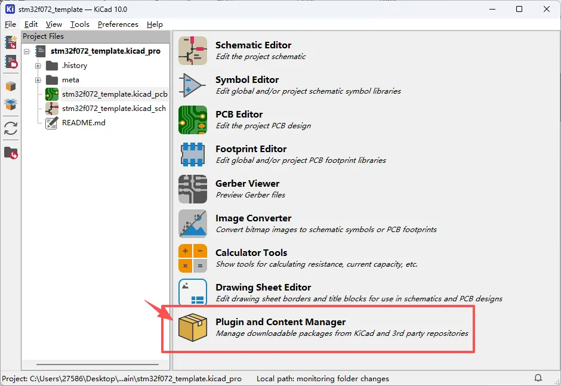Open the Edit menu
Viewport: 561px width, 386px height.
[x=31, y=24]
